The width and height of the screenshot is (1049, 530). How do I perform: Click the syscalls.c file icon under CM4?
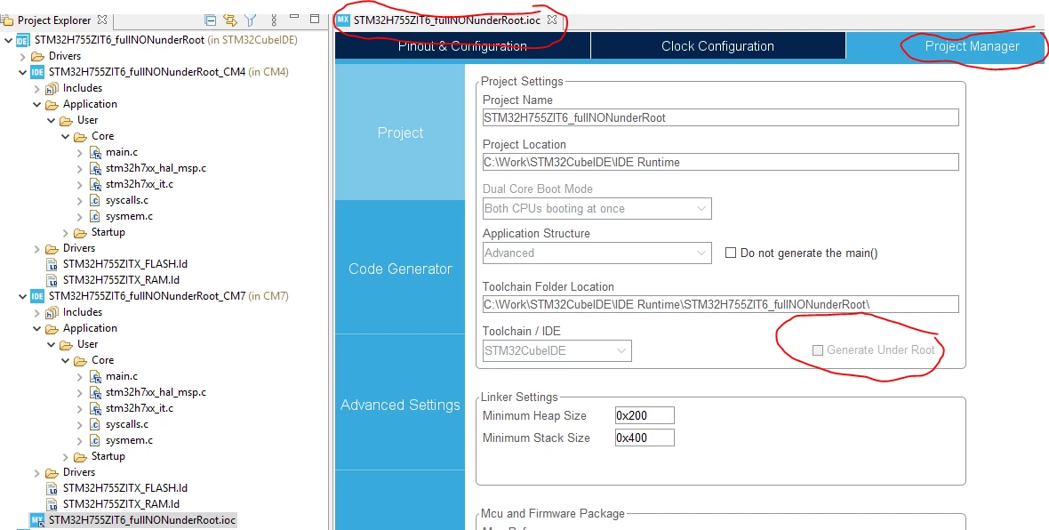(95, 201)
